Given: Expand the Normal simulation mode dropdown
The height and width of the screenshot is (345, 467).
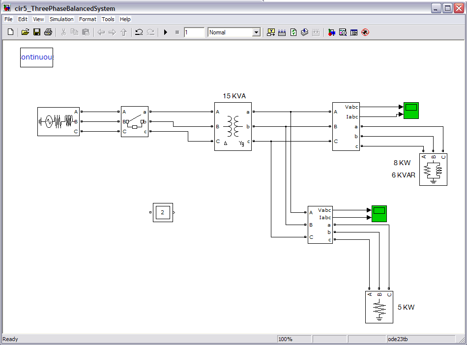Looking at the screenshot, I should click(x=256, y=32).
